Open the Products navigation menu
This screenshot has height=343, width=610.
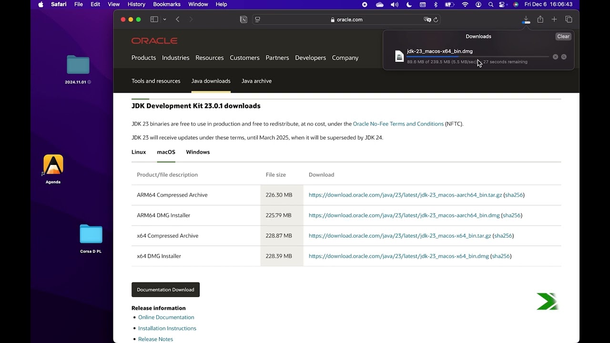point(143,58)
